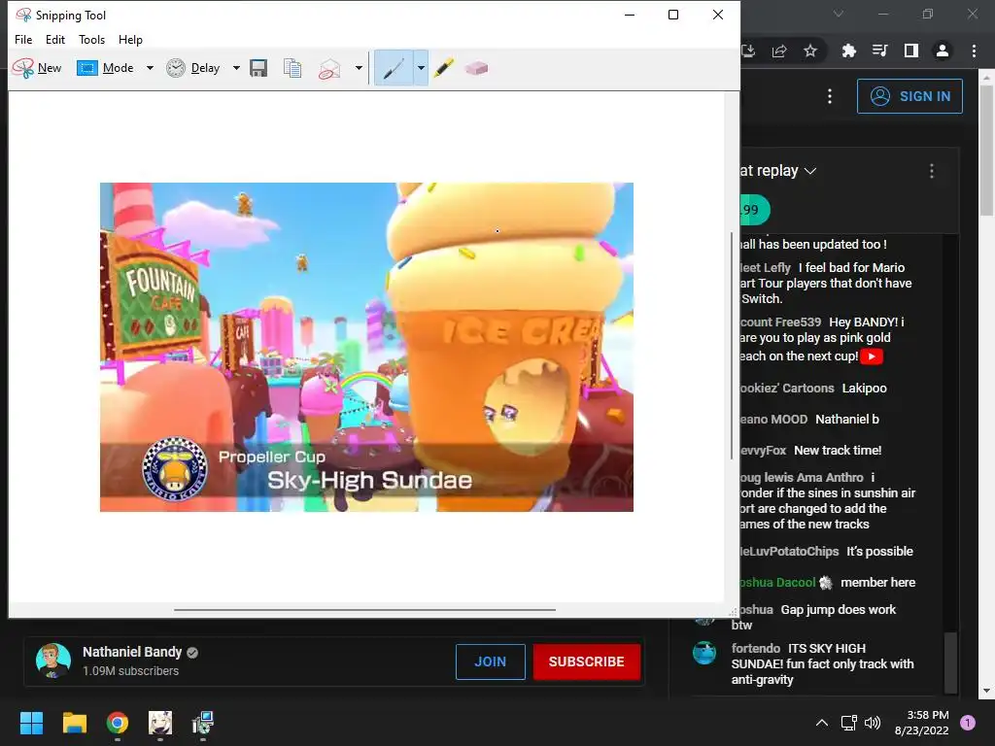
Task: Click the green Super Chat .99 chip
Action: 754,210
